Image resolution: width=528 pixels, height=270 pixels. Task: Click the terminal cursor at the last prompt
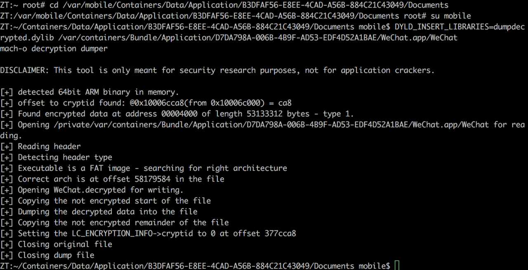pyautogui.click(x=397, y=265)
